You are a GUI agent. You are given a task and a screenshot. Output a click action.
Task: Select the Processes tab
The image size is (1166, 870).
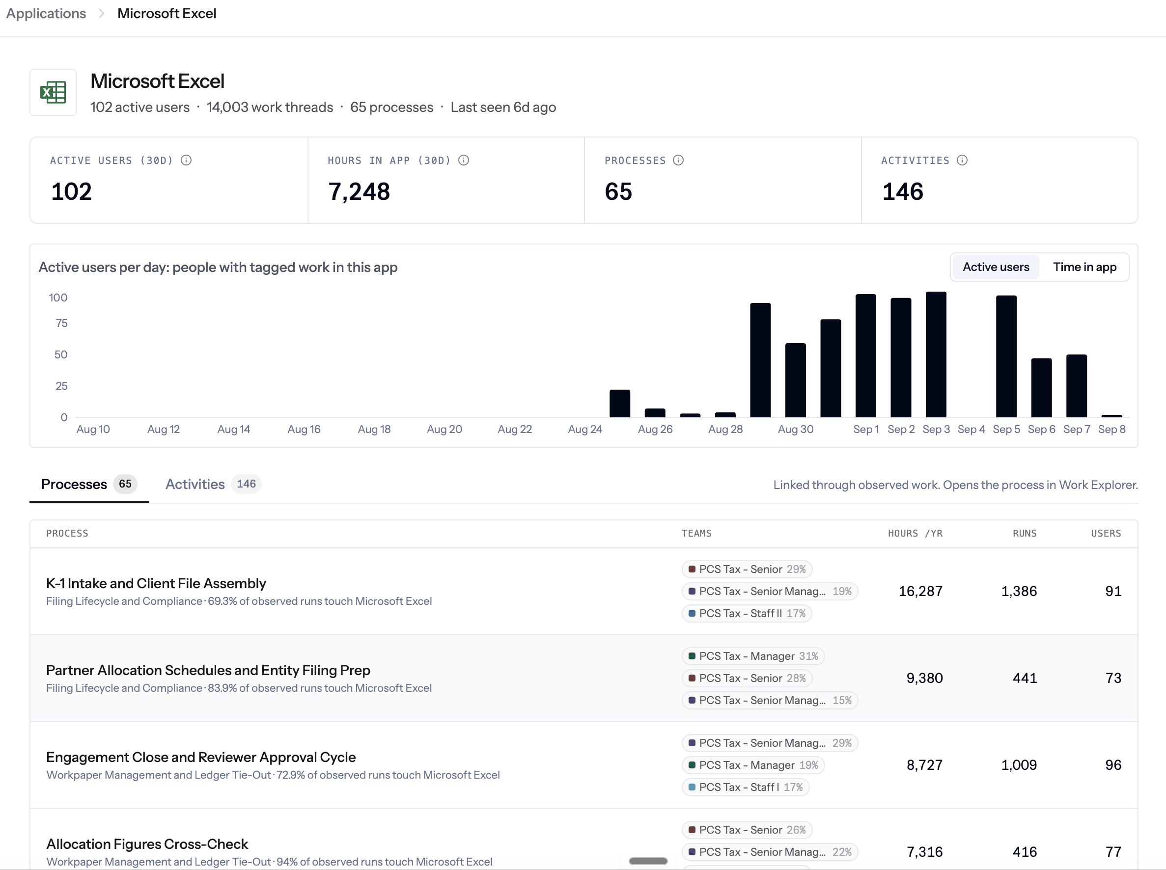tap(89, 484)
